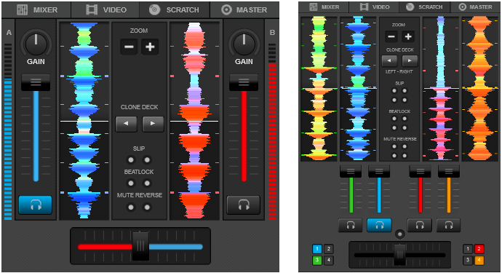The height and width of the screenshot is (273, 502).
Task: Open SCRATCH tab in right panel
Action: coord(425,7)
